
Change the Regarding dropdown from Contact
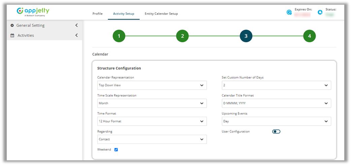point(152,139)
